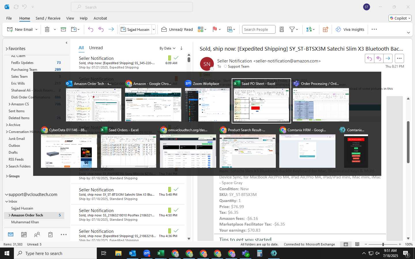This screenshot has height=259, width=415.
Task: Switch to Tasks view icon
Action: point(50,235)
